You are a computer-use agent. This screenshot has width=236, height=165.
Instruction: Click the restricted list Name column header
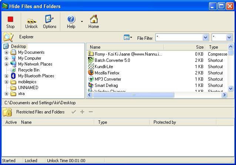point(26,122)
